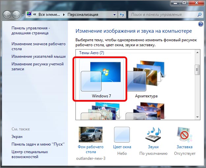Click the theme list scrollbar thumb
Image resolution: width=206 pixels, height=168 pixels.
tap(197, 70)
